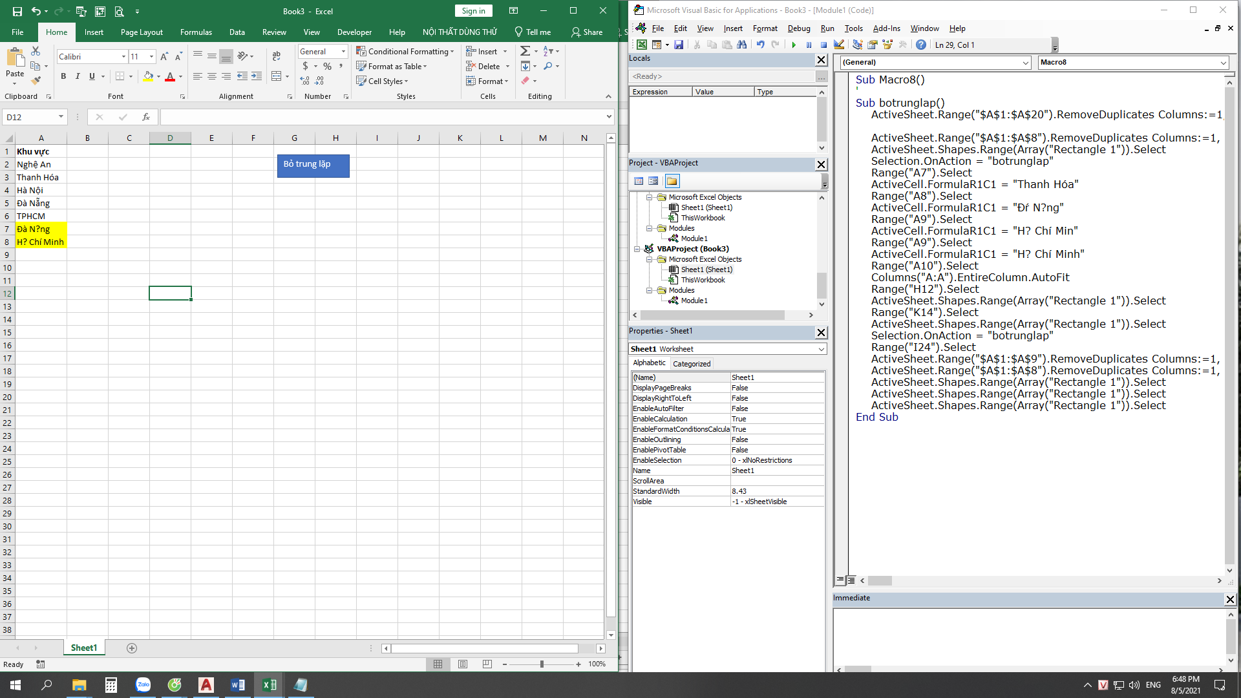Open the Sheet1 Worksheet properties object dropdown
Screen dimensions: 1241x698
(x=821, y=349)
